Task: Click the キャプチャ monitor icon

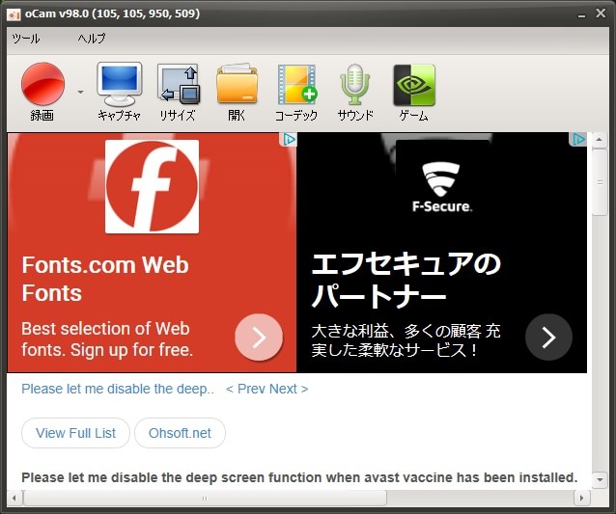Action: click(x=119, y=92)
